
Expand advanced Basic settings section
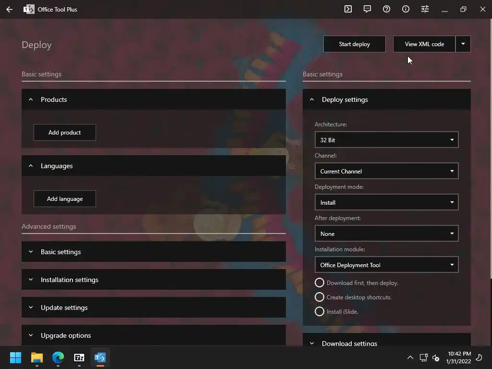pos(154,252)
